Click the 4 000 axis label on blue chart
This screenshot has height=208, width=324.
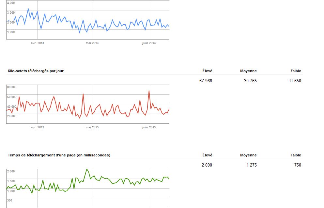[11, 3]
